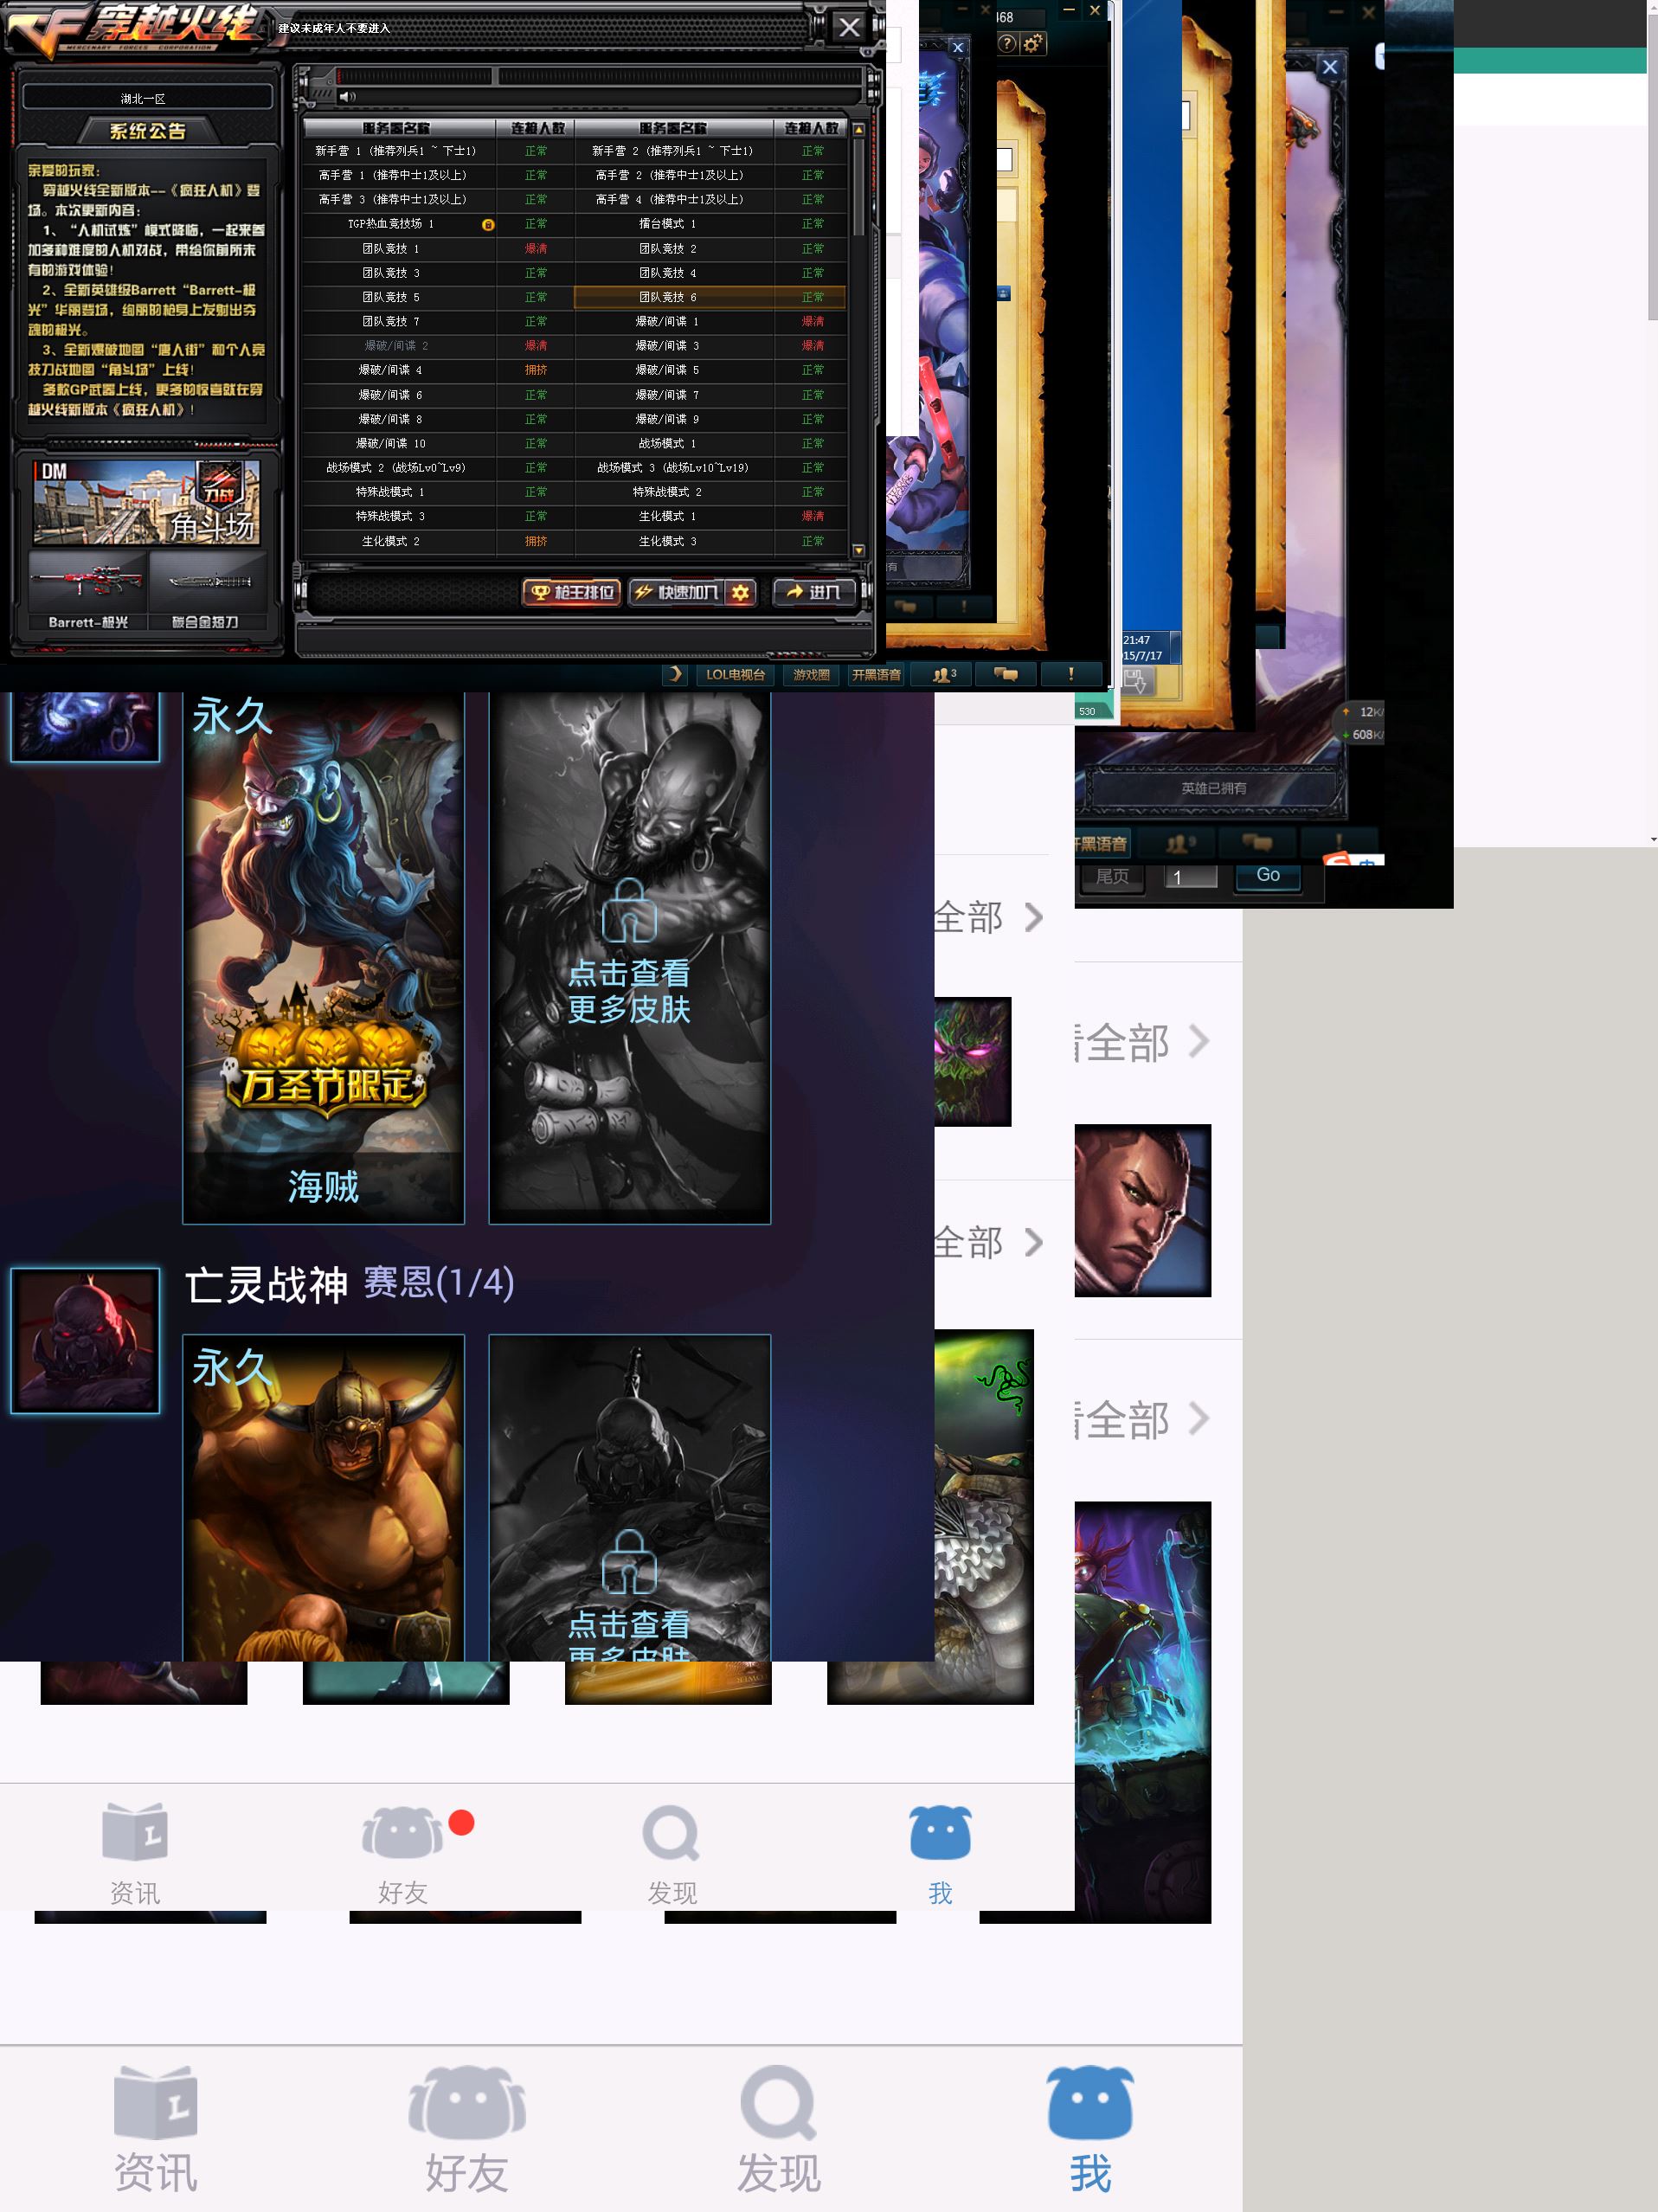The width and height of the screenshot is (1658, 2212).
Task: Tap the blue 我 icon in the larger tab bar
Action: [1090, 2102]
